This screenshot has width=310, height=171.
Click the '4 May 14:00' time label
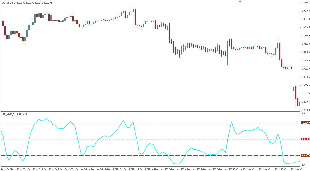click(280, 169)
